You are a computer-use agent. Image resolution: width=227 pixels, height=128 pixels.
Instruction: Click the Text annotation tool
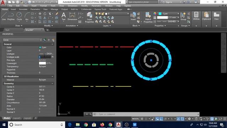[63, 16]
